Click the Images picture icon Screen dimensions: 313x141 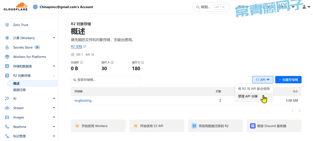(7, 117)
